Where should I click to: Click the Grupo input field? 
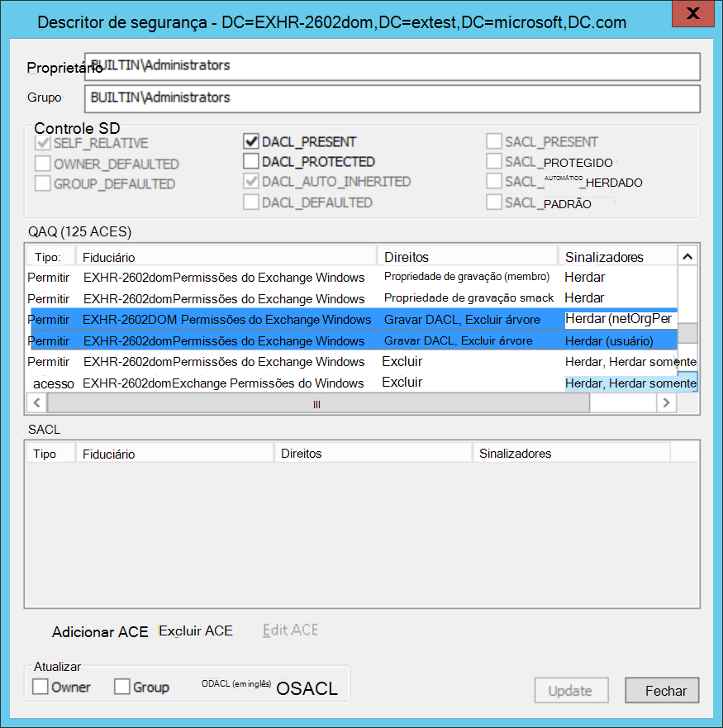pos(392,98)
